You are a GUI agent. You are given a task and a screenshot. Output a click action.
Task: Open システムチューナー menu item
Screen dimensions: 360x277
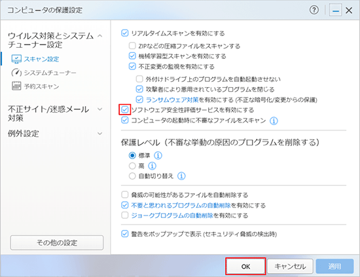[x=50, y=73]
